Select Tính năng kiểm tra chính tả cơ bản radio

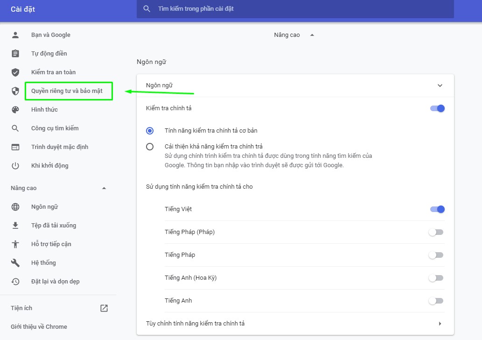pos(150,131)
